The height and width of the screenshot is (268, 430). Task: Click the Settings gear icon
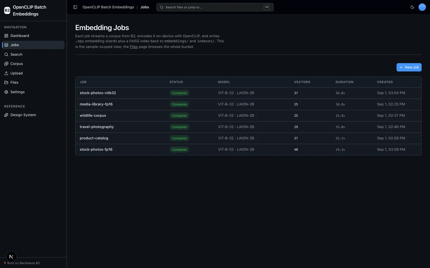(6, 92)
